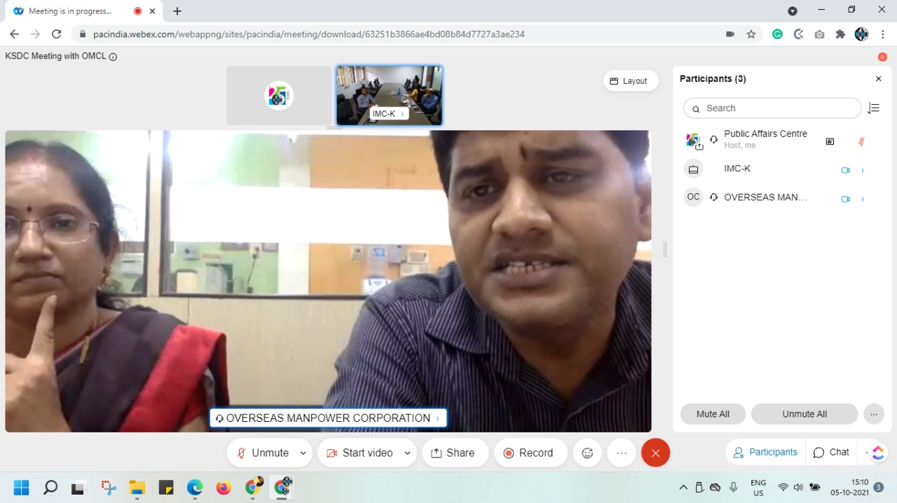Open Chrome extensions puzzle icon
Screen dimensions: 897x503
[840, 34]
